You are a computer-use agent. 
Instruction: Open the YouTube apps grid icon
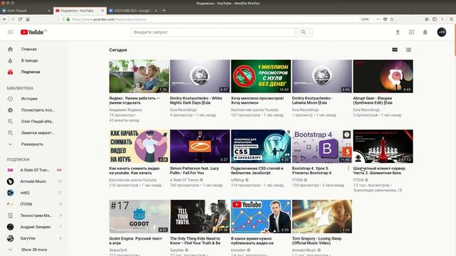(x=411, y=32)
